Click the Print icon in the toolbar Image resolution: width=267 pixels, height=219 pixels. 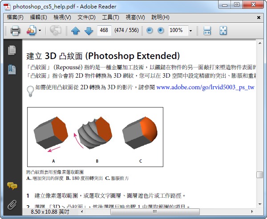[15, 31]
